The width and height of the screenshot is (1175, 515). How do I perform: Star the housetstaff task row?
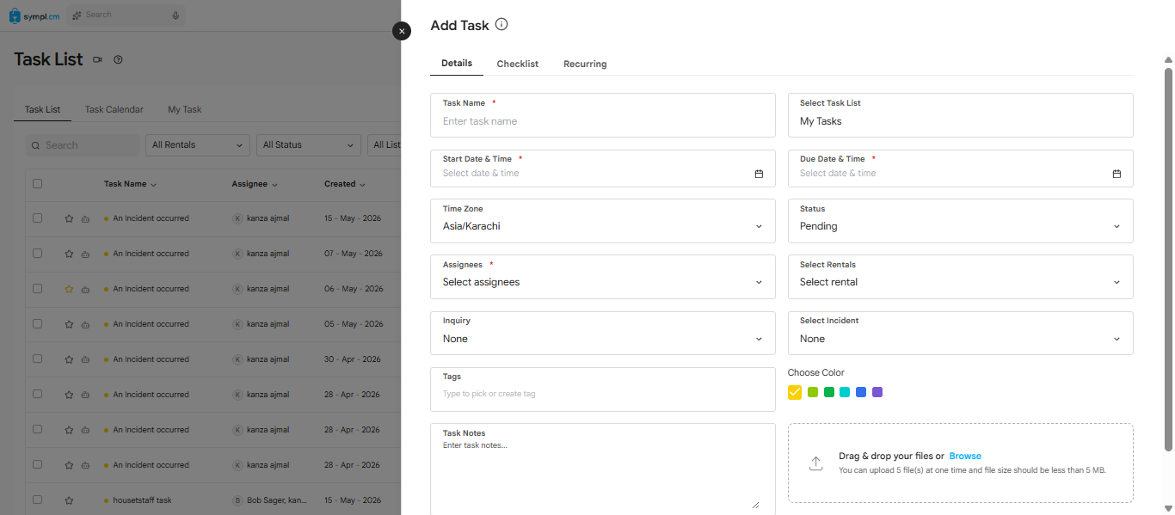[69, 500]
